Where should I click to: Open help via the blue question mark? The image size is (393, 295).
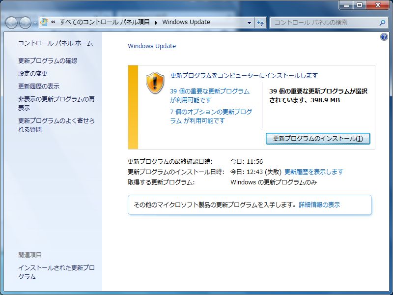pos(384,37)
